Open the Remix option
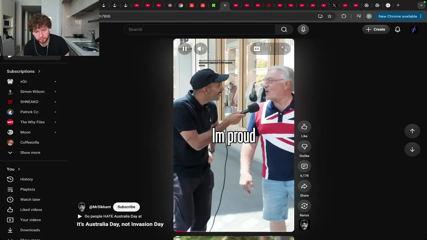This screenshot has width=427, height=240. pos(304,206)
